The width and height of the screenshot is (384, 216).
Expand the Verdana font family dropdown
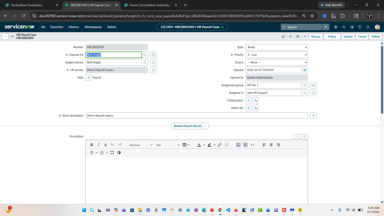coord(141,145)
